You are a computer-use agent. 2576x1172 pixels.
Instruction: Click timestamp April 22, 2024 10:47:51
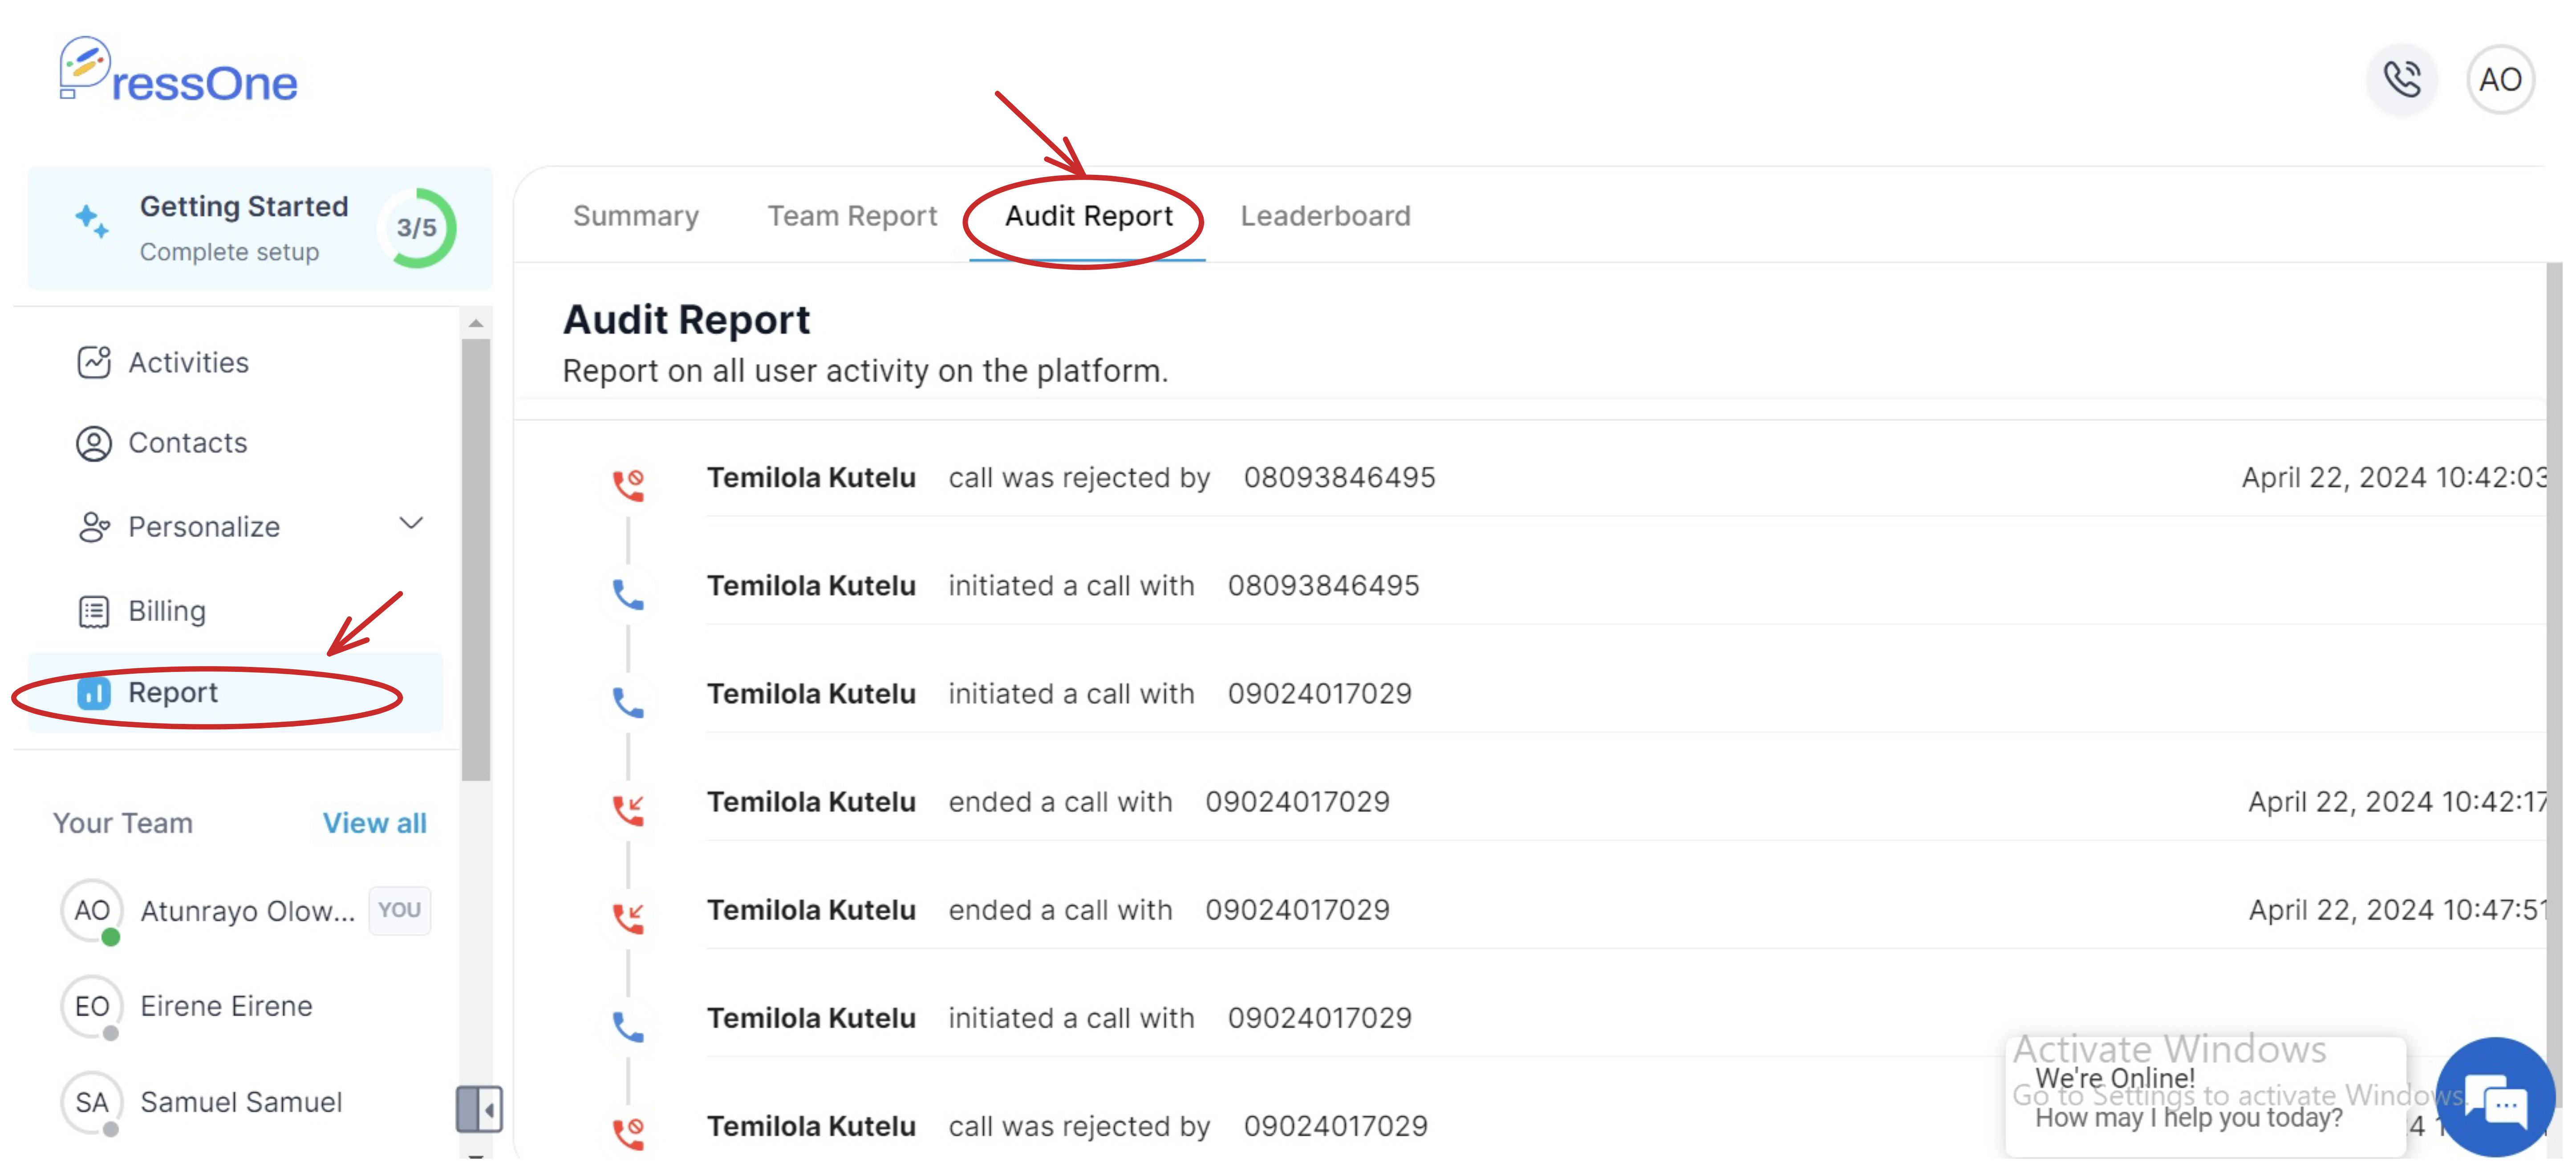click(2397, 910)
